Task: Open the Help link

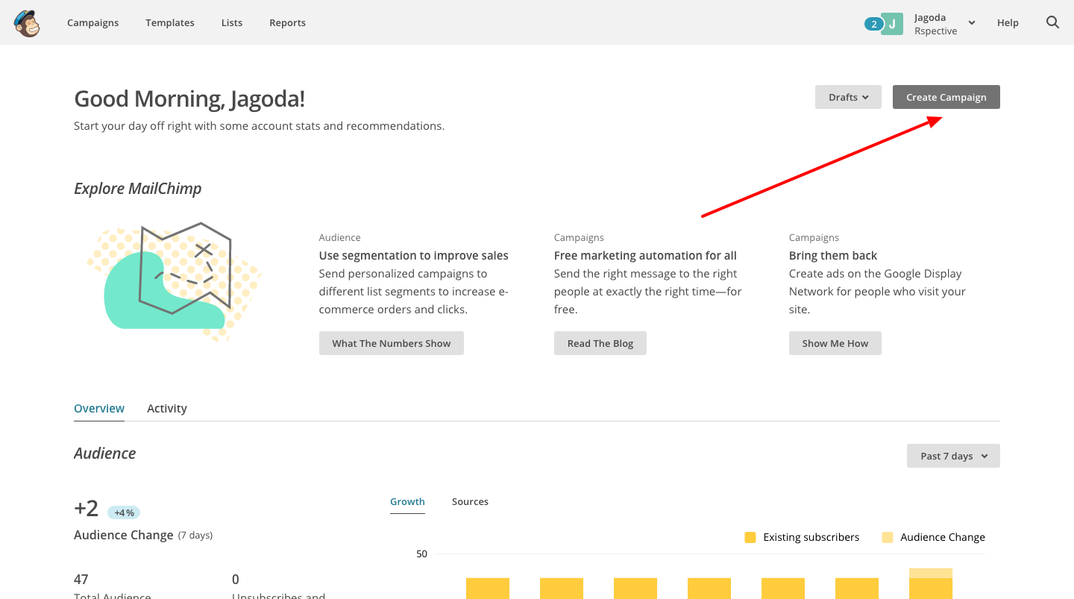Action: (x=1008, y=22)
